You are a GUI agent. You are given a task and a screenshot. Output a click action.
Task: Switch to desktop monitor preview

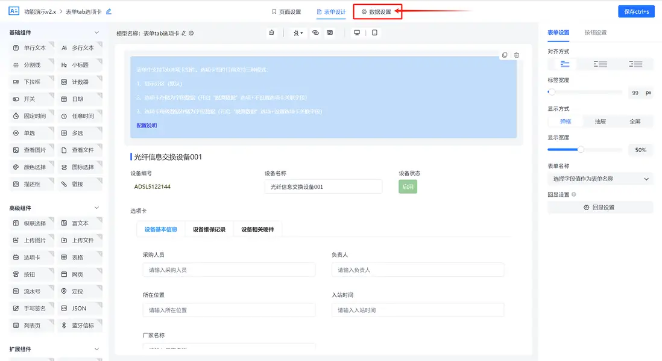pos(357,33)
